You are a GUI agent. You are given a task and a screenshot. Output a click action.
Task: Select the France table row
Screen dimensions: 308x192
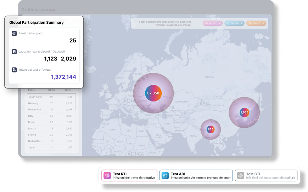click(50, 135)
